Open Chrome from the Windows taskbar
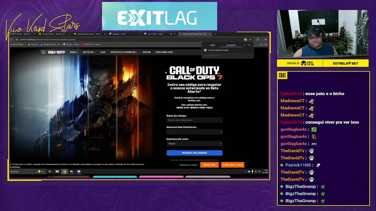The image size is (376, 211). click(x=64, y=171)
